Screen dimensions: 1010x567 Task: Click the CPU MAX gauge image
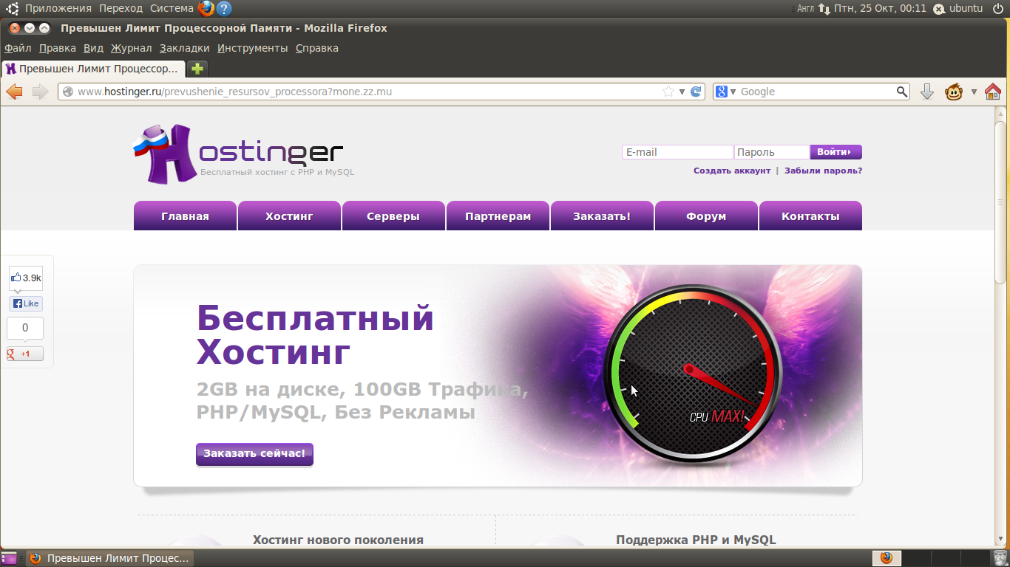click(x=693, y=374)
